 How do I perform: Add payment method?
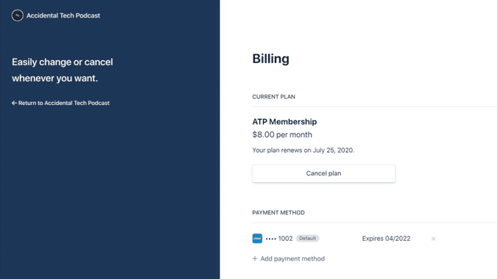pos(288,258)
